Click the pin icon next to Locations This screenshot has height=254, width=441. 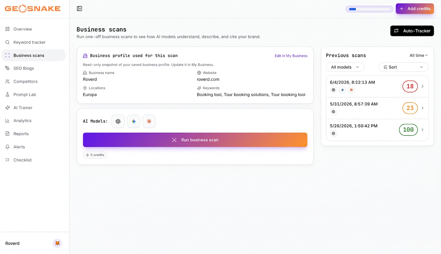pos(85,88)
